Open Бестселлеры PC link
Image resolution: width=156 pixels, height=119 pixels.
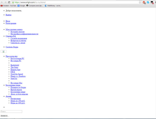(17, 59)
